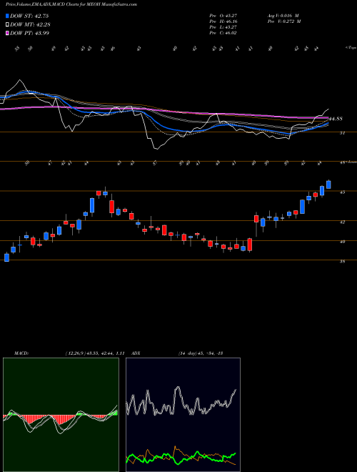Image resolution: width=357 pixels, height=472 pixels.
Task: Click the 42 price axis label
Action: [342, 222]
